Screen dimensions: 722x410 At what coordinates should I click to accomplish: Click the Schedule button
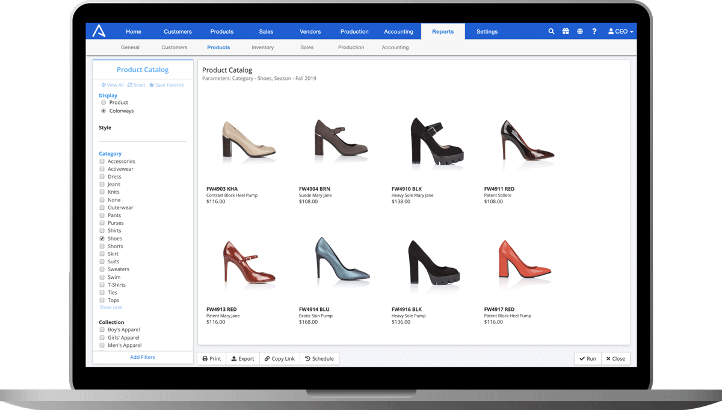coord(319,359)
